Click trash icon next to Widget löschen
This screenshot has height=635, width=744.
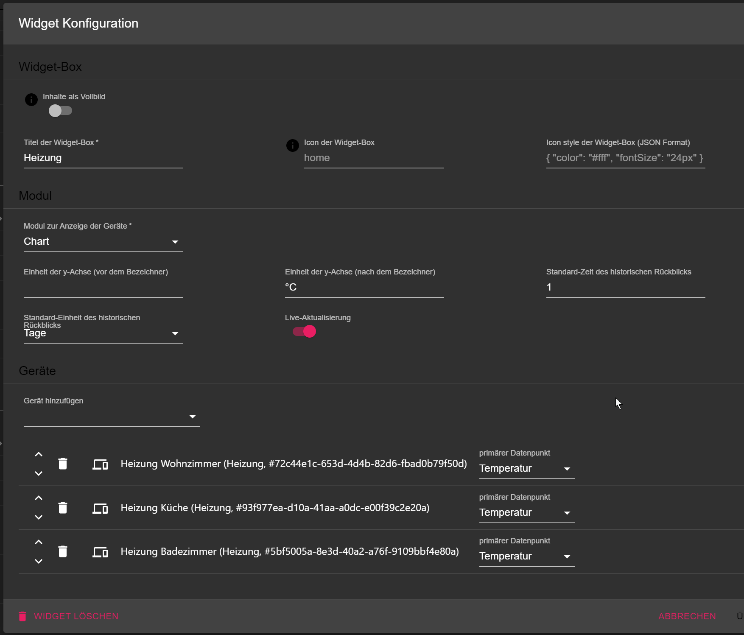(x=22, y=616)
